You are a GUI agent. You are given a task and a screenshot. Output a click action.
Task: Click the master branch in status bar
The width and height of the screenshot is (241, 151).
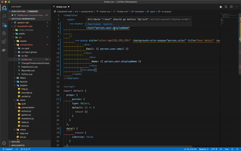coord(8,149)
